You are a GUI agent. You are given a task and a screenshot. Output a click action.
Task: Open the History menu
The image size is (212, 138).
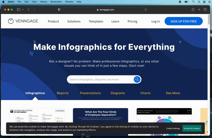43,2
